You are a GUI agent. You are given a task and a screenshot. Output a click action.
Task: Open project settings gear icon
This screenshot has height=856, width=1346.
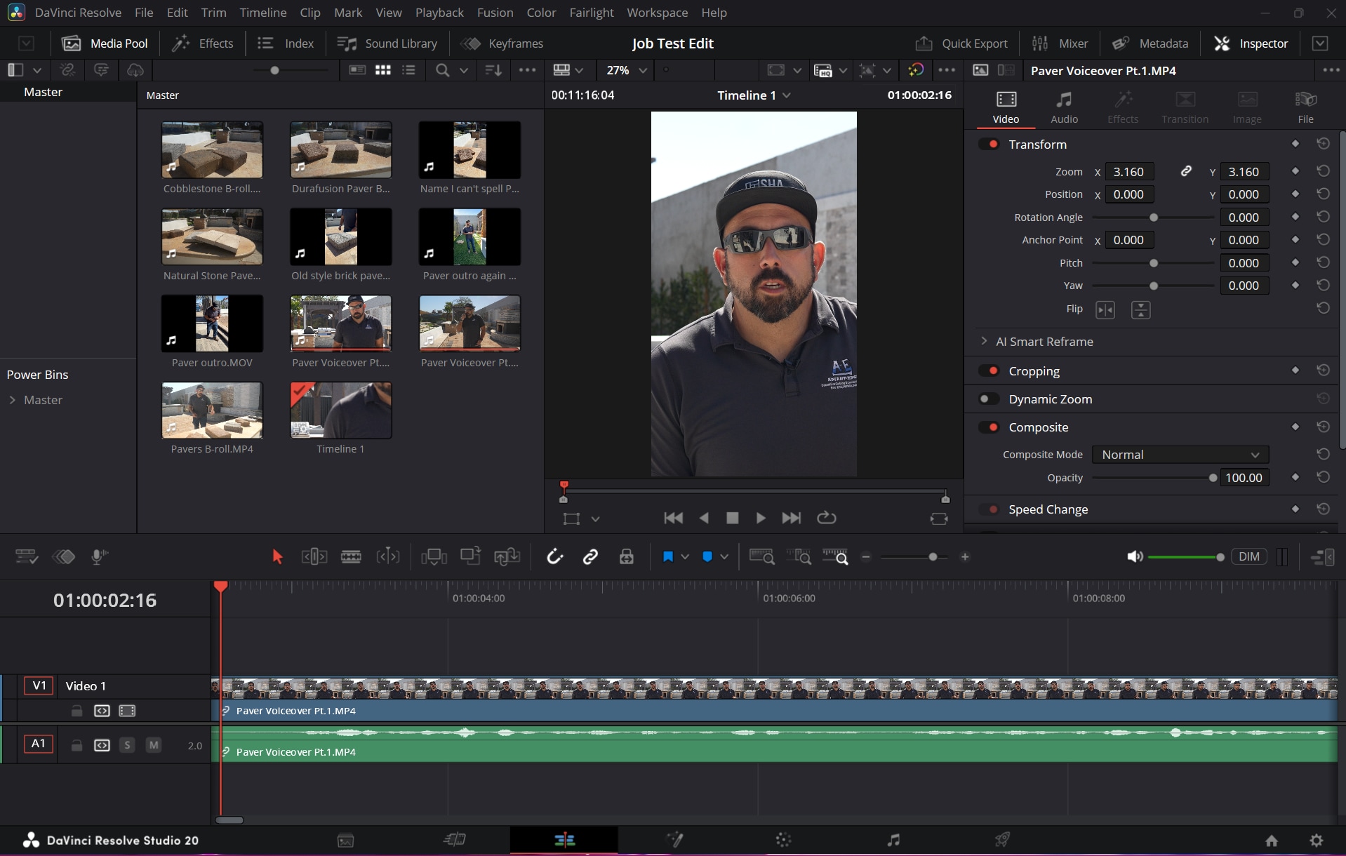pos(1316,840)
